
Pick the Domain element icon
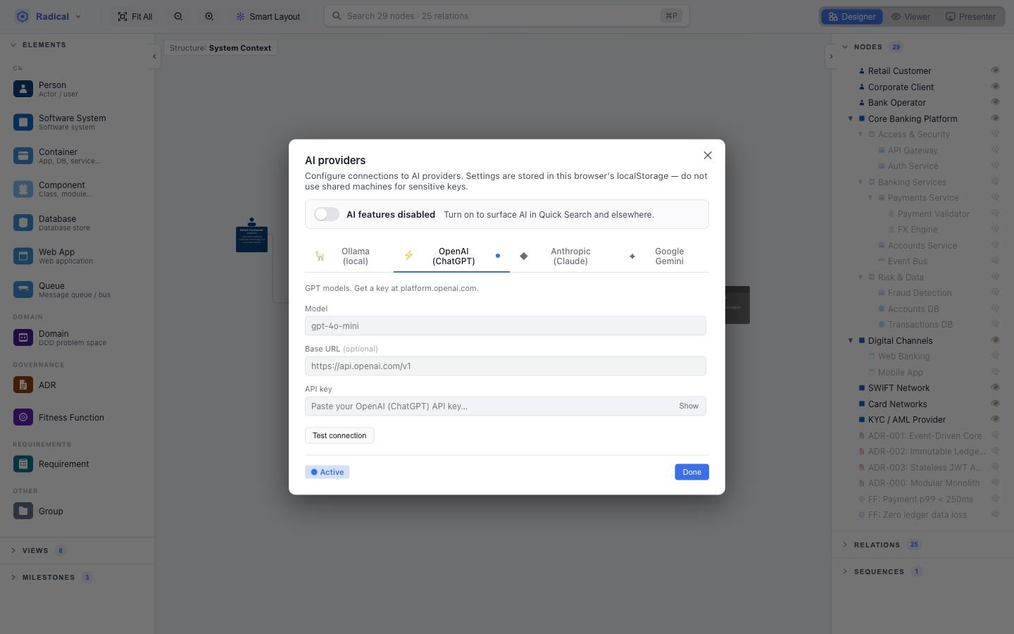click(x=23, y=337)
